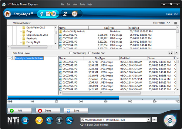This screenshot has height=129, width=182.
Task: Open the File menu
Action: [63, 5]
